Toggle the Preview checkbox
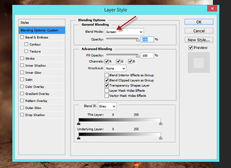The image size is (231, 168). click(191, 48)
